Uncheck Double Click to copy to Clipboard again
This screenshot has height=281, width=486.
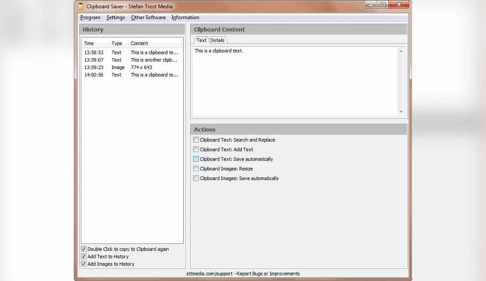84,249
